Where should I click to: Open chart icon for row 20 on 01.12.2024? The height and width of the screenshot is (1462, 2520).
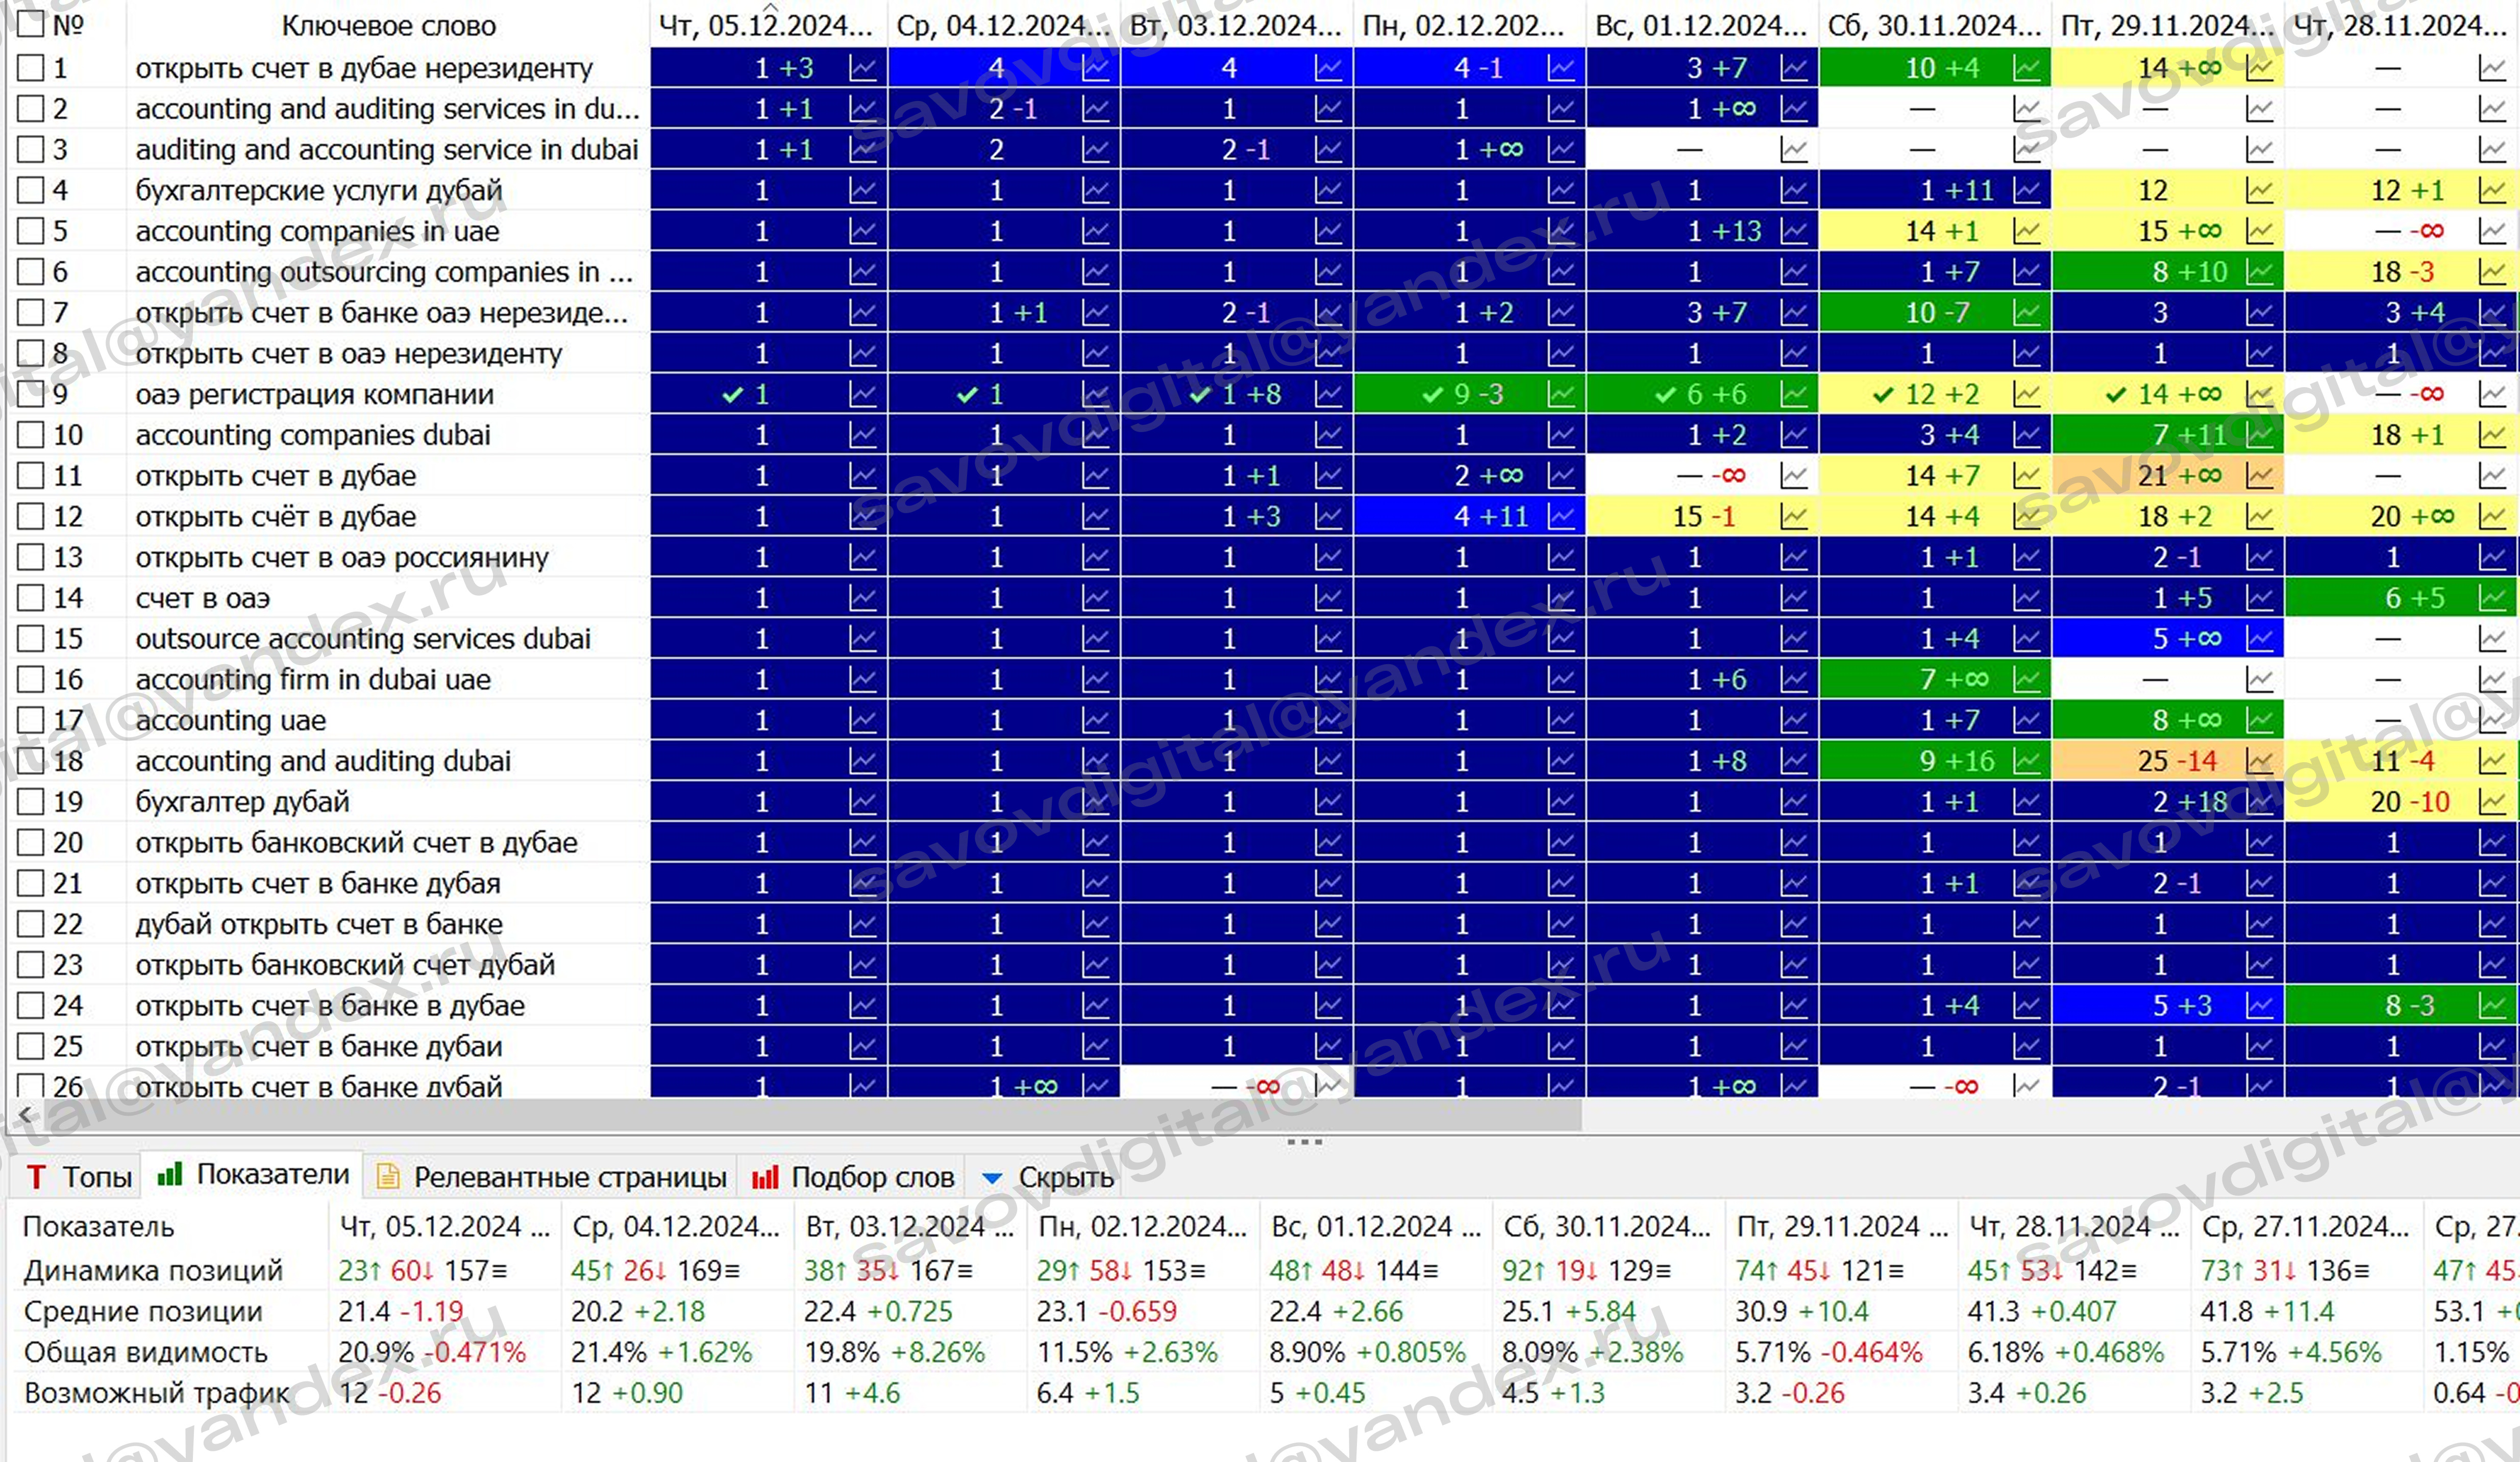tap(1794, 843)
